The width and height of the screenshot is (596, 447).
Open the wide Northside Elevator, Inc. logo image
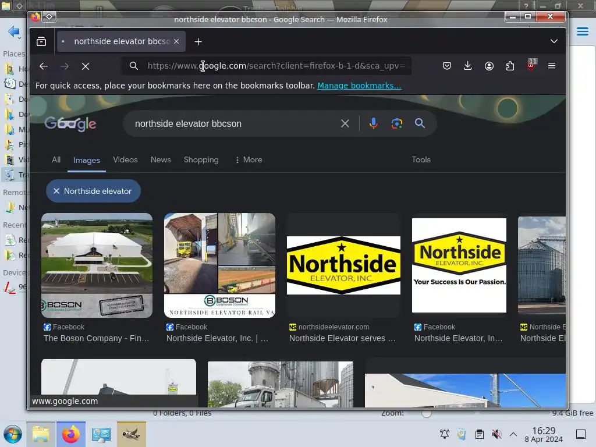(x=343, y=265)
